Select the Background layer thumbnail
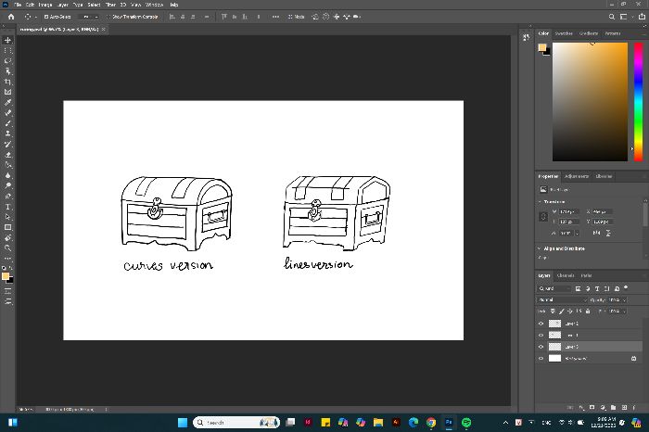Image resolution: width=649 pixels, height=432 pixels. 554,359
